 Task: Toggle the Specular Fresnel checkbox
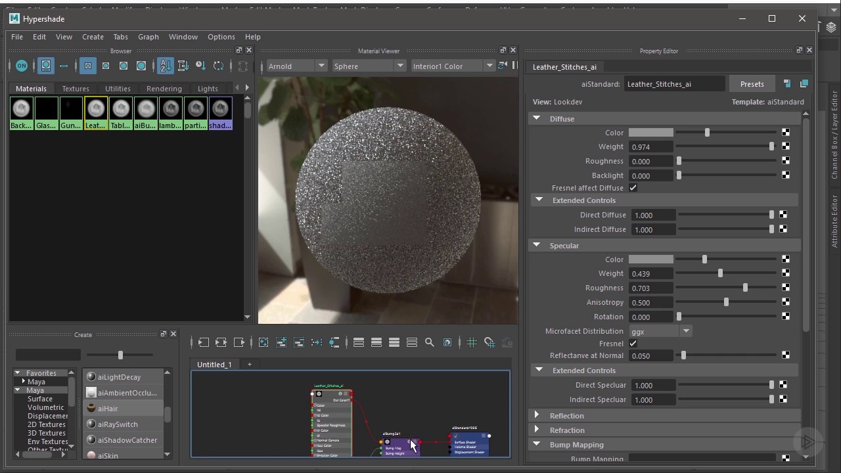(x=633, y=344)
